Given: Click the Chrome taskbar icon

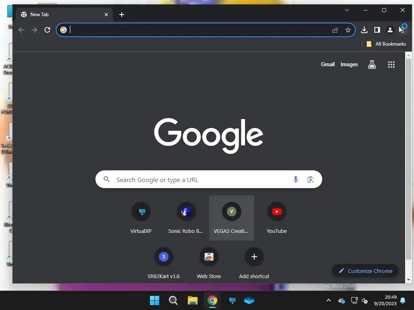Looking at the screenshot, I should point(212,300).
